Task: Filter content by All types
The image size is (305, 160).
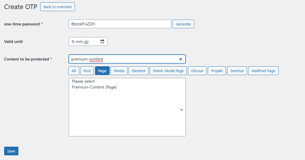Action: click(x=74, y=71)
